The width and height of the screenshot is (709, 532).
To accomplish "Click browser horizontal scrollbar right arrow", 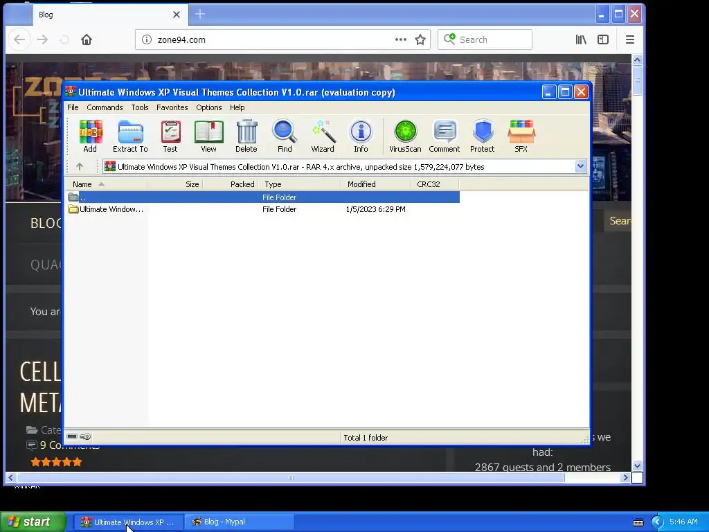I will 626,477.
